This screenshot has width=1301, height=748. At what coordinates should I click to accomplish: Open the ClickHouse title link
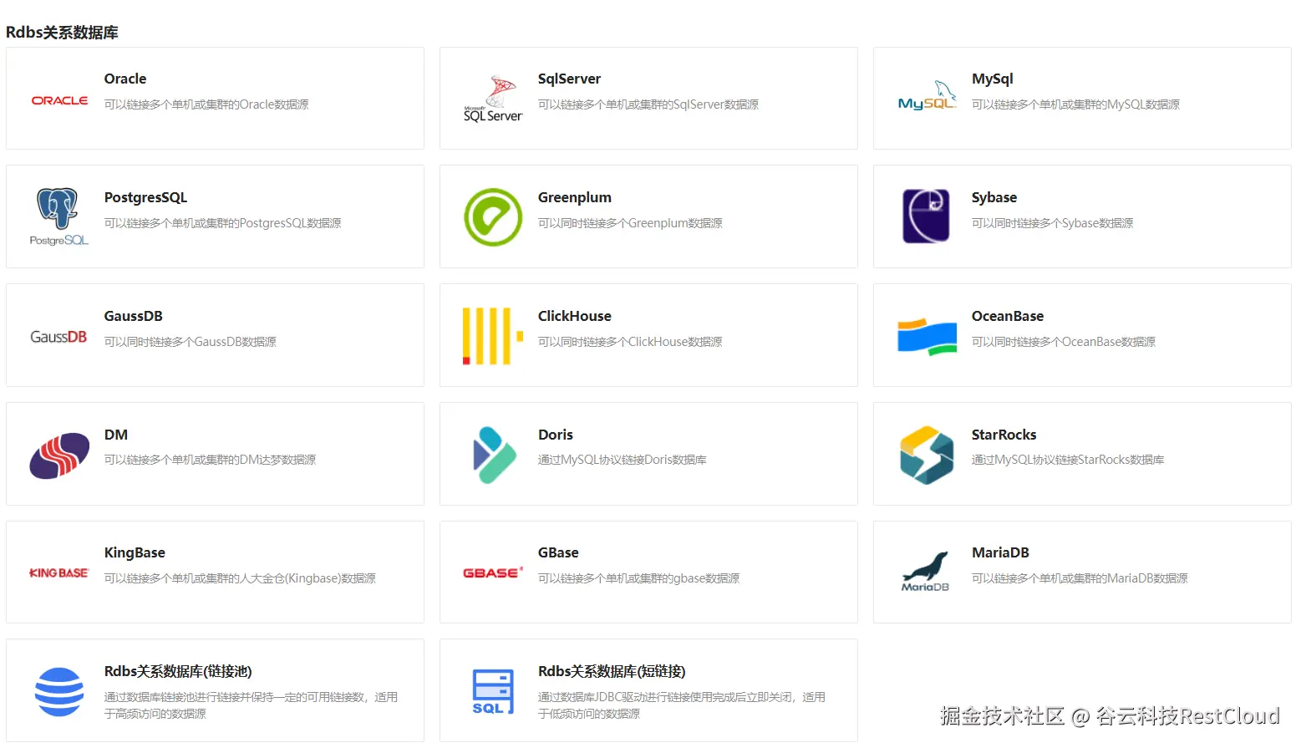coord(575,316)
